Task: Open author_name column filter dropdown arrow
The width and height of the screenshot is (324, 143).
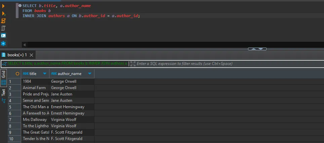Action: [90, 74]
